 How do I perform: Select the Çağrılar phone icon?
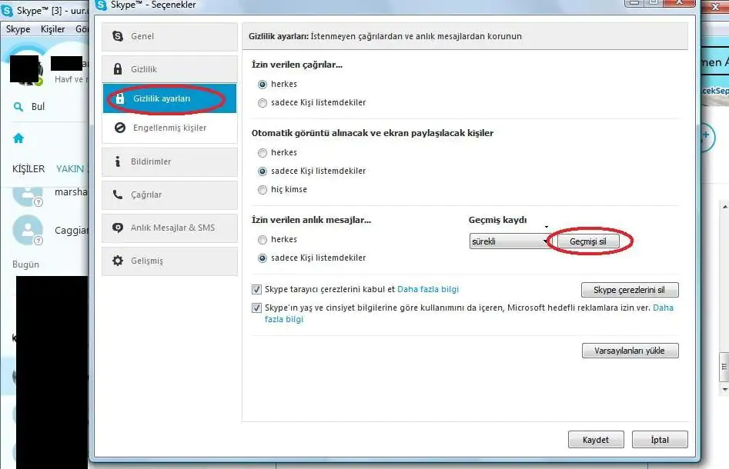click(117, 195)
